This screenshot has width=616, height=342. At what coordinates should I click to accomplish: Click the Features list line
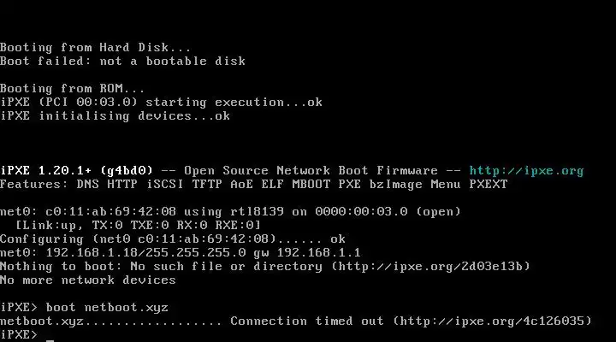coord(253,184)
